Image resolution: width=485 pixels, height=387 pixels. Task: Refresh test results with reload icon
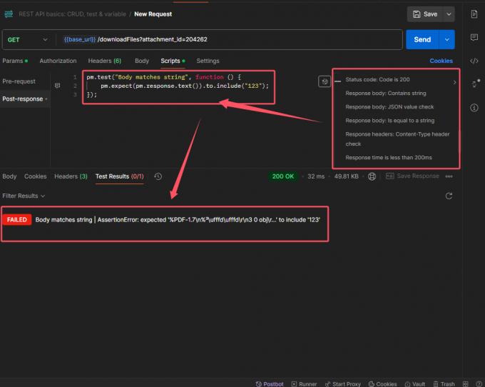click(449, 196)
